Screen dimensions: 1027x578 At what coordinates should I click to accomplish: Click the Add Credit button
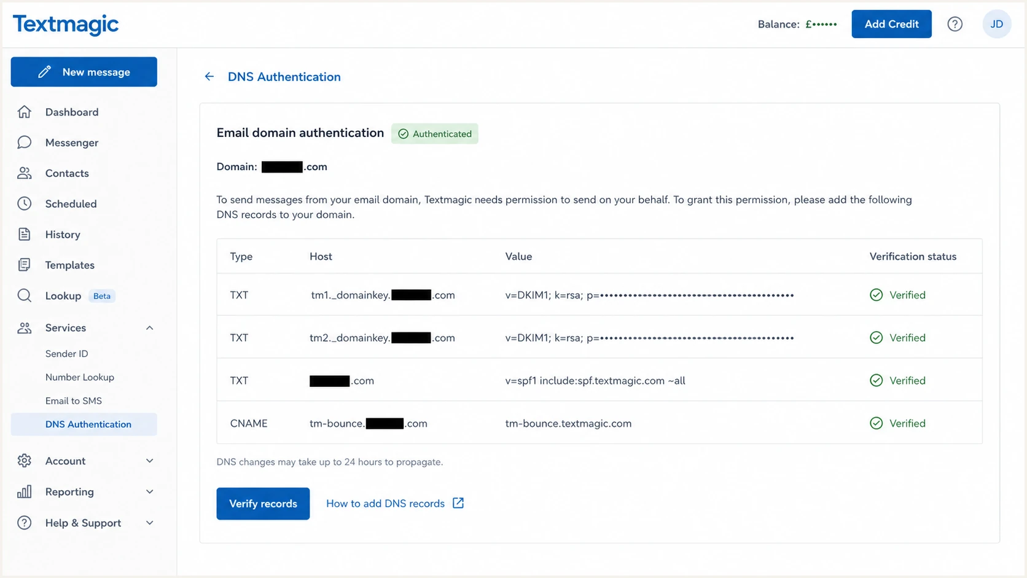point(891,24)
